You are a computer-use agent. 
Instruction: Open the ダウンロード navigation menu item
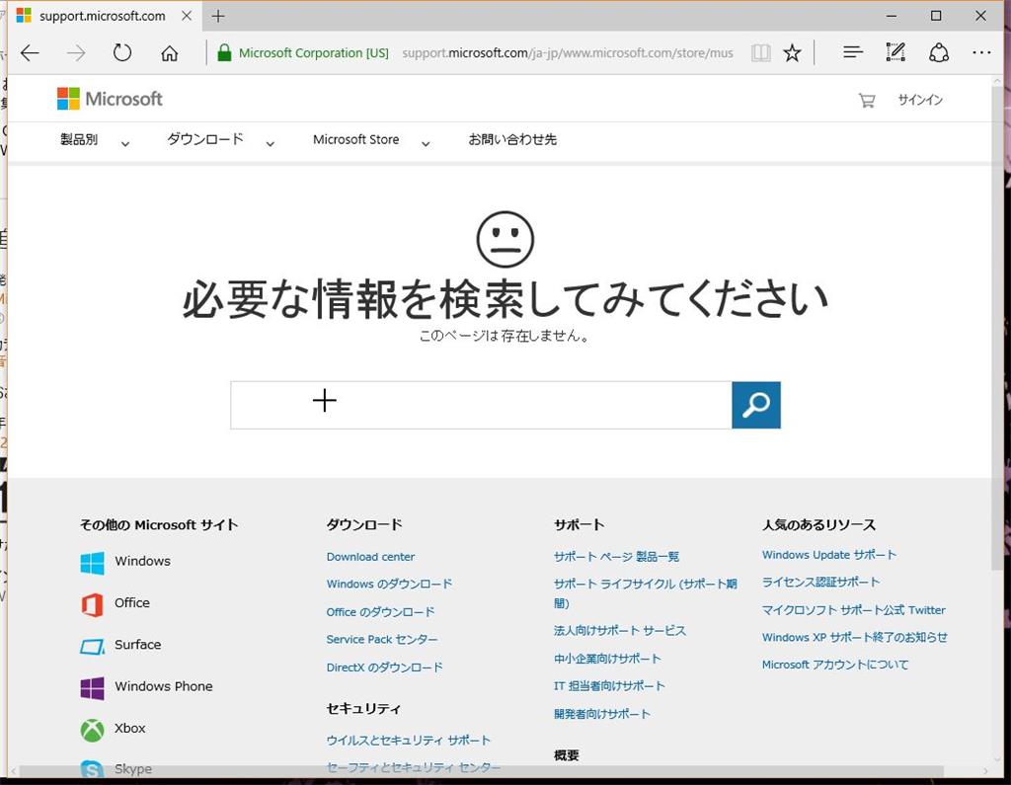click(x=205, y=139)
